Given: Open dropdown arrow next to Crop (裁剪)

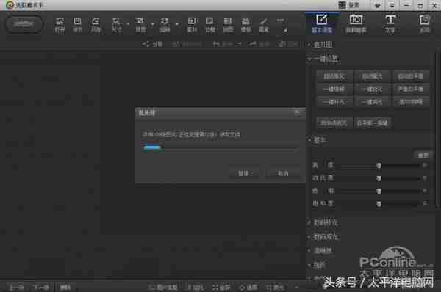Looking at the screenshot, I should [153, 24].
